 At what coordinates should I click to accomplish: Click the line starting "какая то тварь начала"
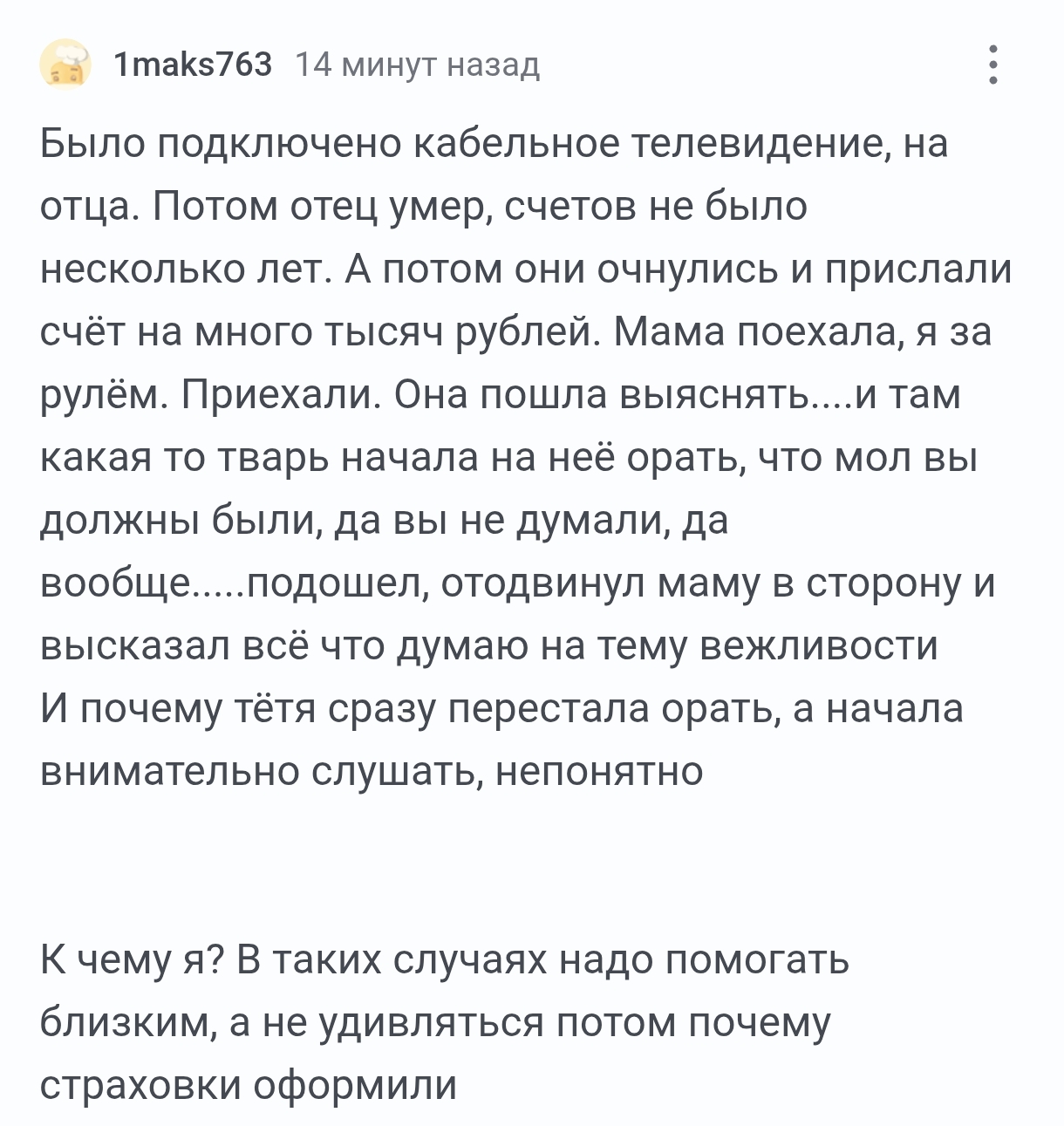[x=508, y=458]
